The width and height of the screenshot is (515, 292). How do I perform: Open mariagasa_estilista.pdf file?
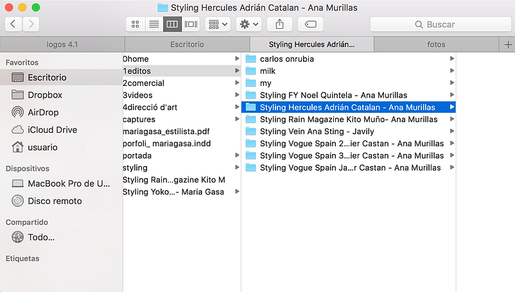[x=166, y=132]
